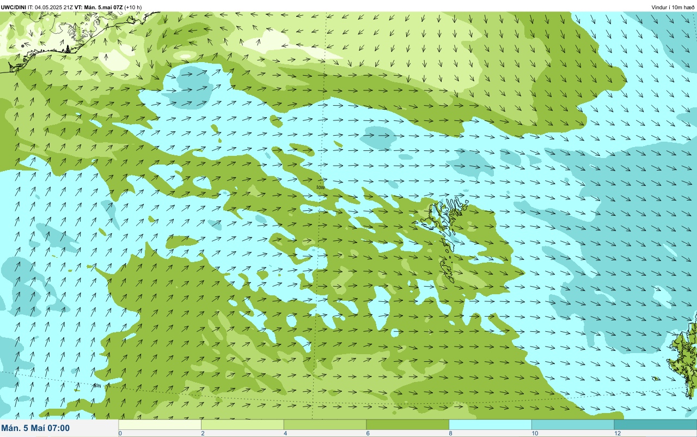
Task: Click the 10–12 m/s legend swatch
Action: [573, 424]
